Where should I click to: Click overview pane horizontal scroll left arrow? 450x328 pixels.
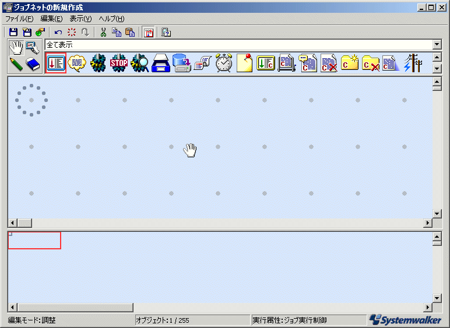coord(12,308)
